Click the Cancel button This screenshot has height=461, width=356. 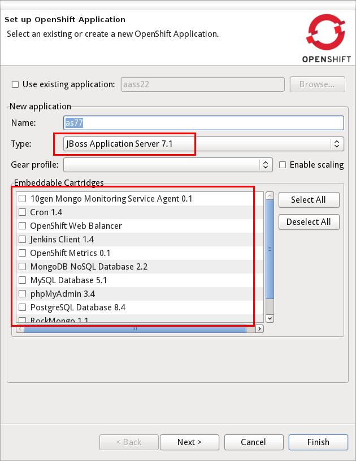tap(254, 442)
